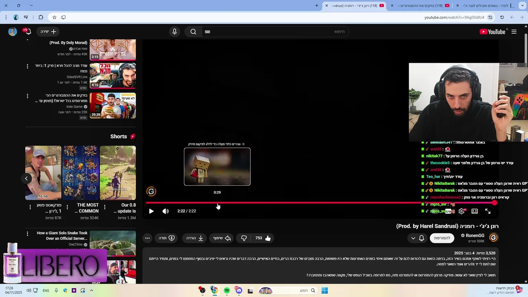
Task: Open options for Inde Game burger video
Action: (28, 96)
